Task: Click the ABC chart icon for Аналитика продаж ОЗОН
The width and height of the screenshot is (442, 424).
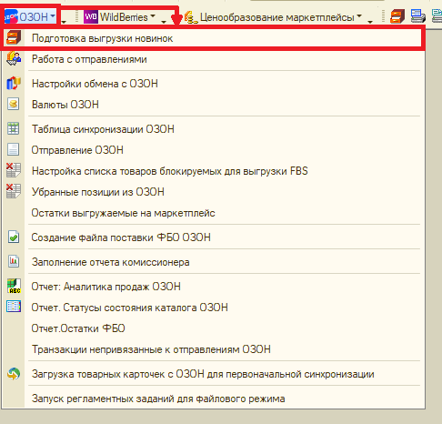Action: pyautogui.click(x=14, y=286)
